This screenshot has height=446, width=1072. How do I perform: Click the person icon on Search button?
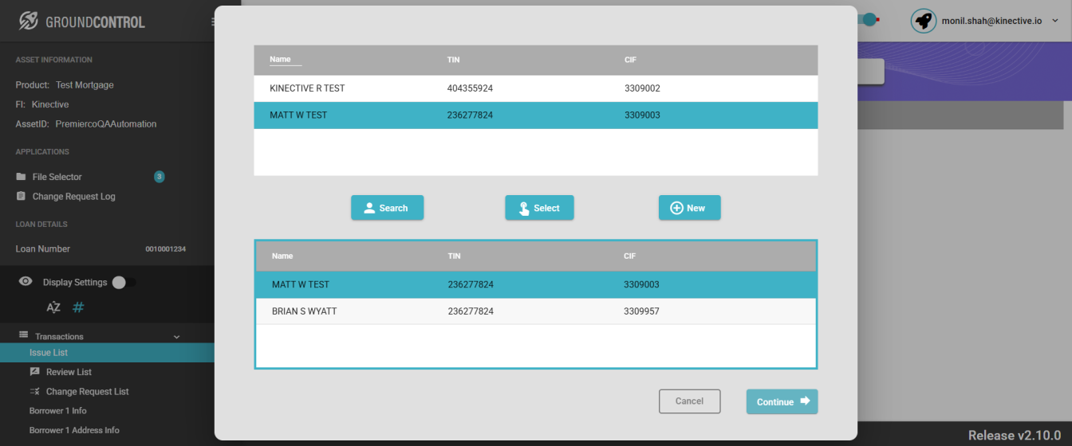pyautogui.click(x=369, y=208)
